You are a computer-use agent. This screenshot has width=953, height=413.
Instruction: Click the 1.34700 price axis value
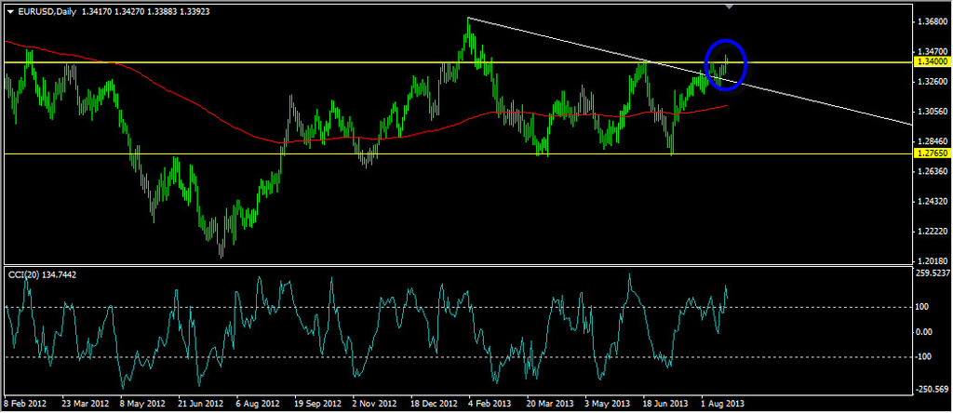point(933,52)
